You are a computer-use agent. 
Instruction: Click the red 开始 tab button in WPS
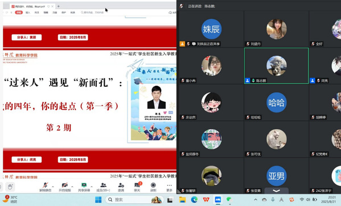(x=19, y=12)
